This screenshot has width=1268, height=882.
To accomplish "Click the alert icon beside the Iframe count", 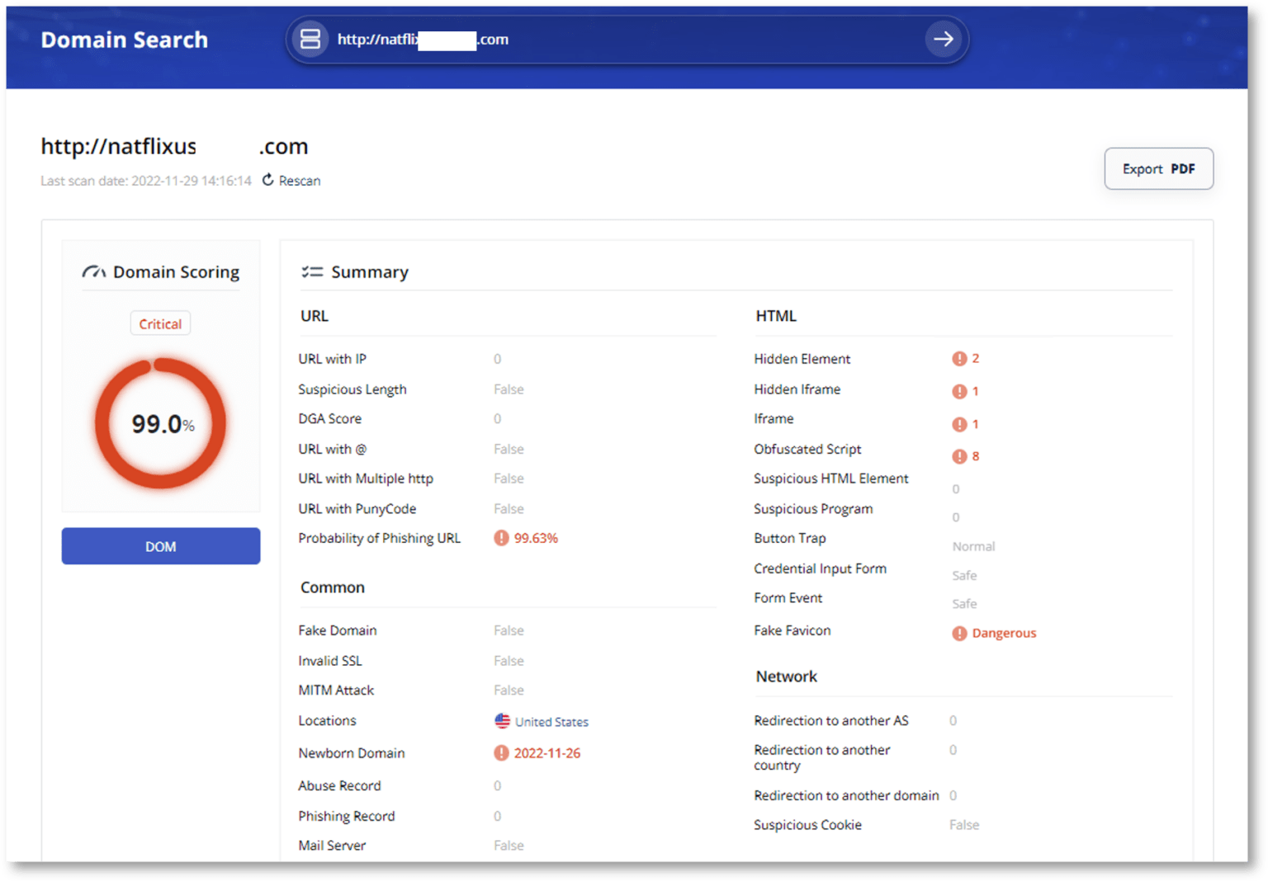I will coord(960,424).
